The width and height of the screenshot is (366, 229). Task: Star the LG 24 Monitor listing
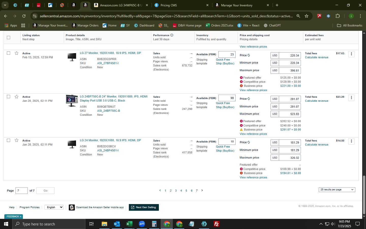pyautogui.click(x=17, y=140)
